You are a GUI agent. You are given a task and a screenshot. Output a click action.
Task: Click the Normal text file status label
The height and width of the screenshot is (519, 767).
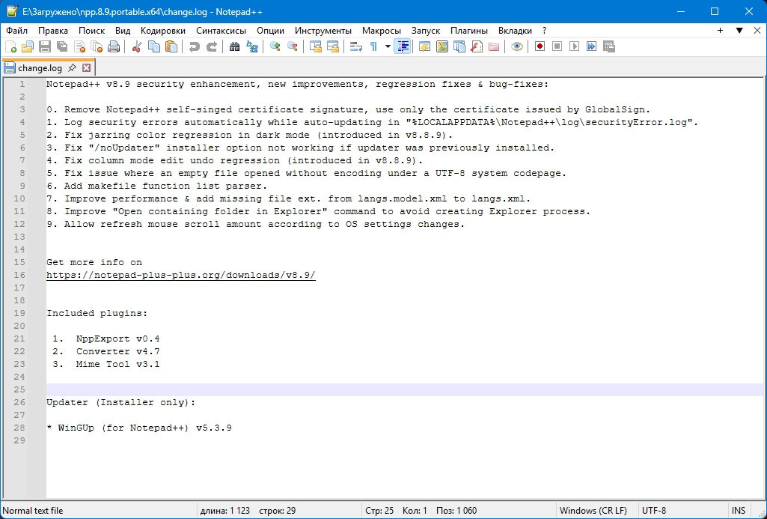coord(33,511)
